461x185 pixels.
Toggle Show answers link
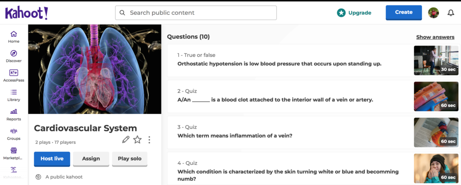click(435, 37)
